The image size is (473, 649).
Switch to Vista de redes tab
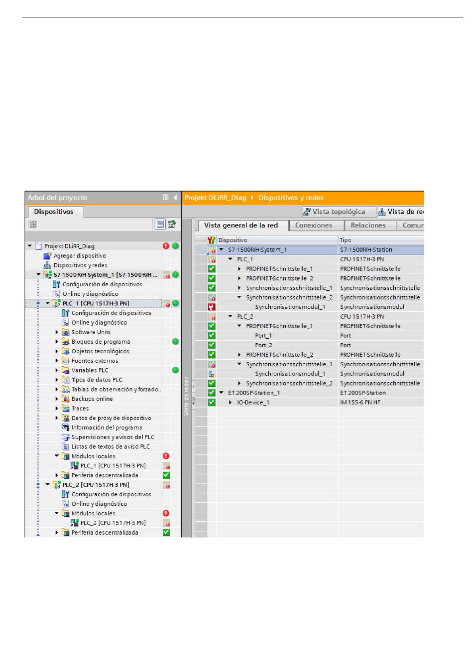pyautogui.click(x=400, y=212)
